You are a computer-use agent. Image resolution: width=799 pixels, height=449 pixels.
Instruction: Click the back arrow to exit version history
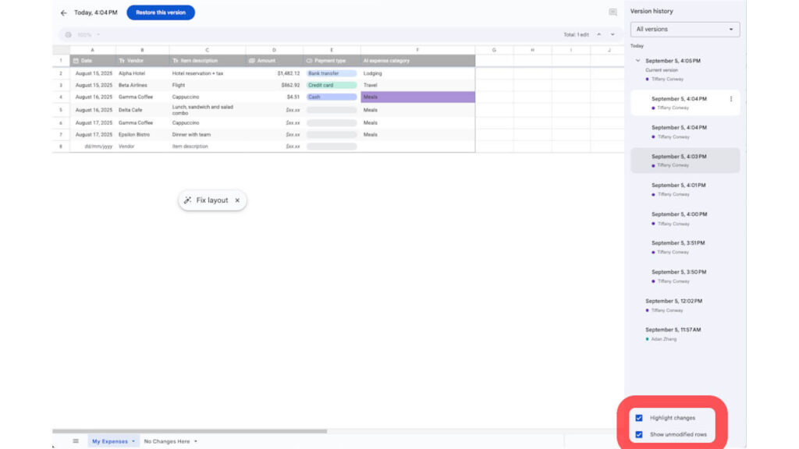point(63,12)
